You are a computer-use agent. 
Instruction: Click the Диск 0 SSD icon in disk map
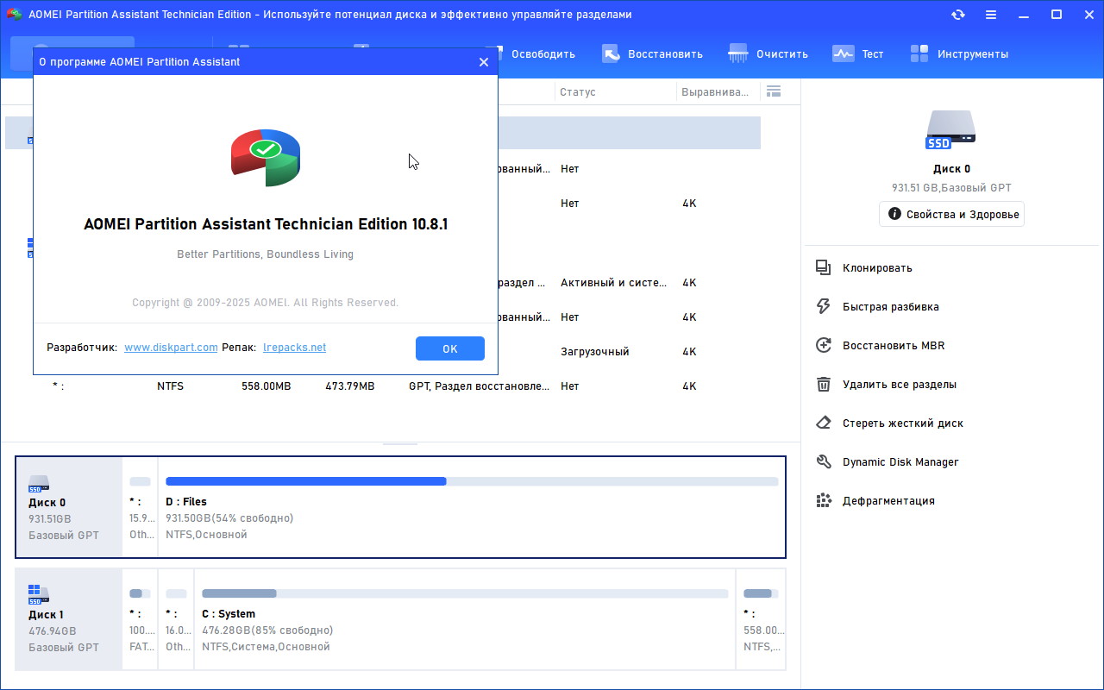39,483
